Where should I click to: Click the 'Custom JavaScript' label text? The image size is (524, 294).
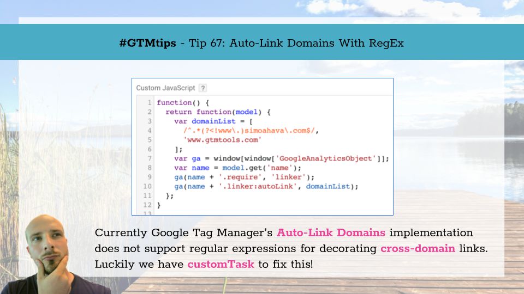[x=165, y=88]
